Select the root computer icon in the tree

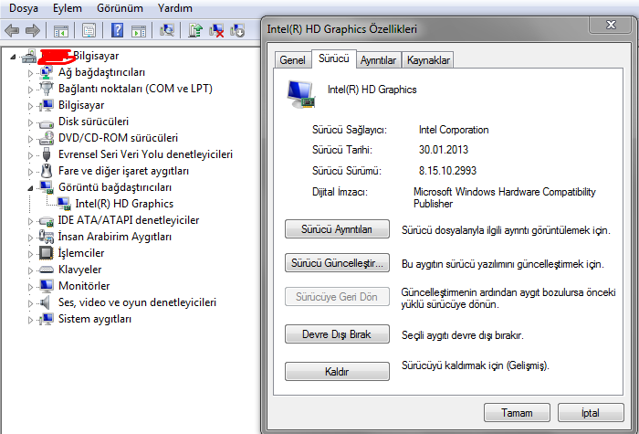coord(29,56)
